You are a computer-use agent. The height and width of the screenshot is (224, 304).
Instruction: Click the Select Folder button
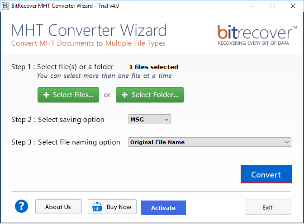pyautogui.click(x=150, y=95)
